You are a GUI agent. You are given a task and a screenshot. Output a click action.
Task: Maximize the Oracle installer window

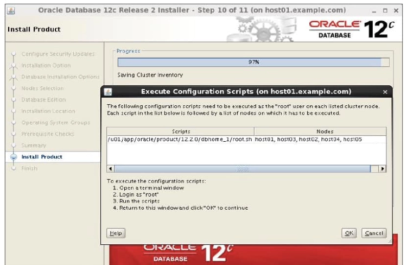(385, 11)
